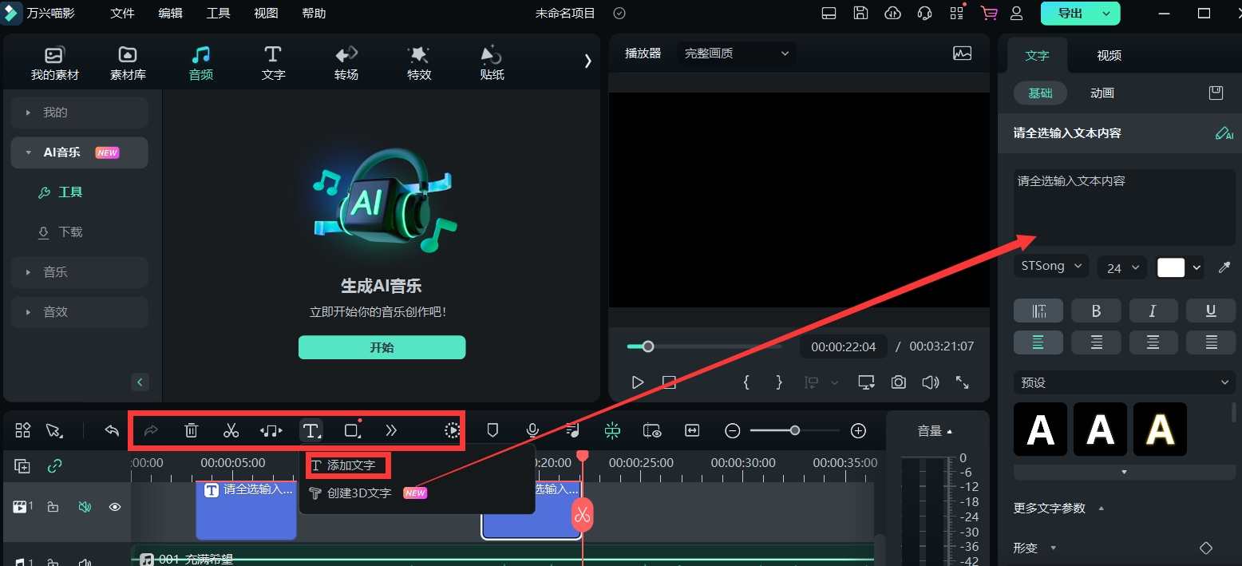
Task: Click the zoom-to-fit timeline icon
Action: [x=691, y=430]
